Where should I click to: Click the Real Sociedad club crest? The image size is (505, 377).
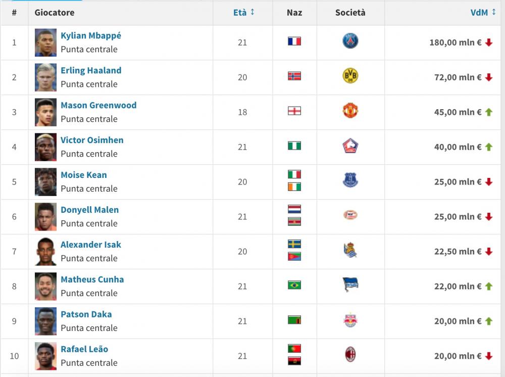[350, 250]
